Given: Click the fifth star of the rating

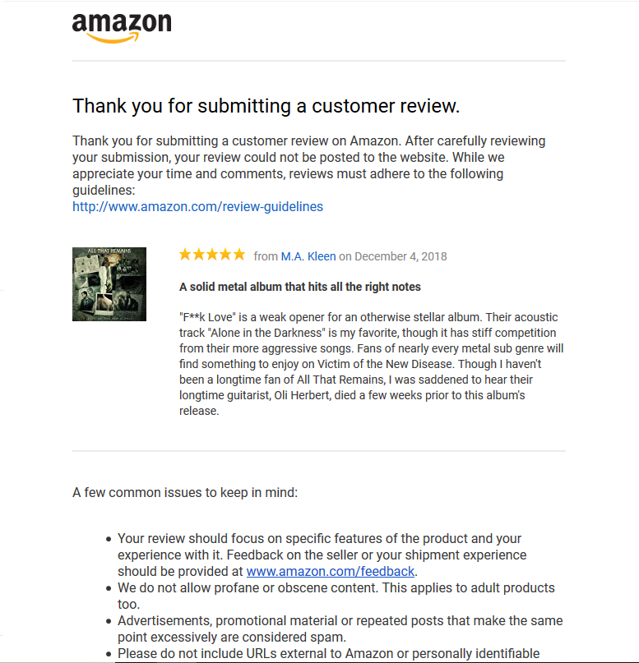Looking at the screenshot, I should [x=238, y=256].
